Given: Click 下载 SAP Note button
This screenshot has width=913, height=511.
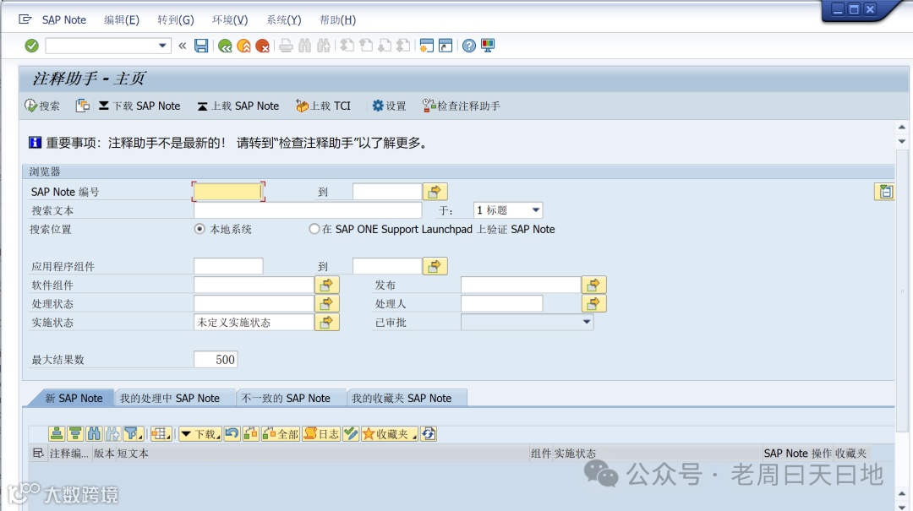Looking at the screenshot, I should 139,106.
